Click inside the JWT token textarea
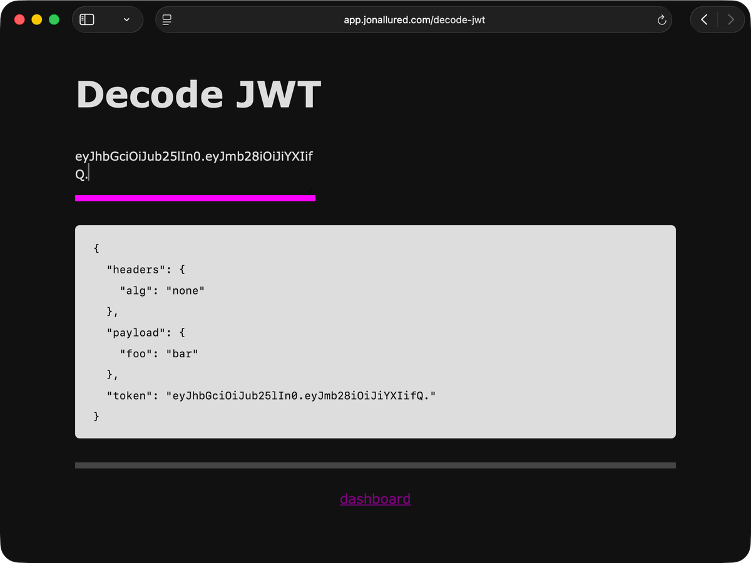This screenshot has height=563, width=751. point(194,165)
